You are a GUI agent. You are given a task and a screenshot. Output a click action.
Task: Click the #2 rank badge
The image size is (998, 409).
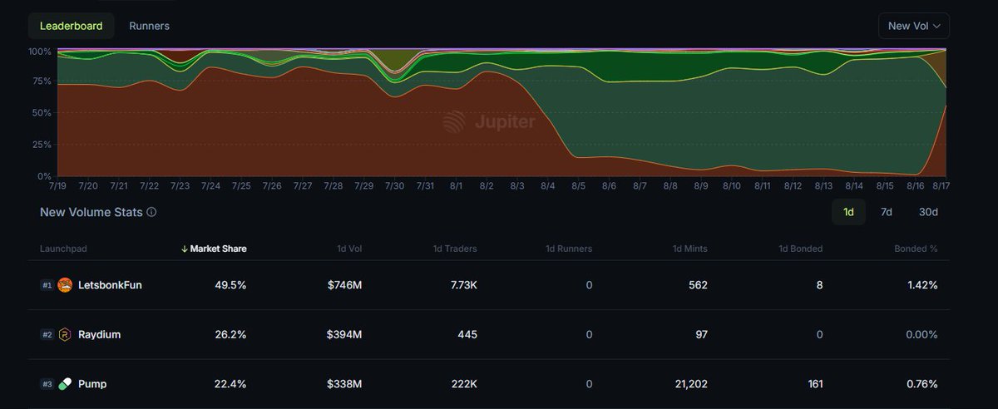pyautogui.click(x=47, y=334)
